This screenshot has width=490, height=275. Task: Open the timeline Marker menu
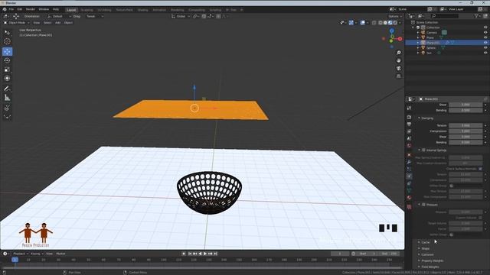pyautogui.click(x=60, y=254)
